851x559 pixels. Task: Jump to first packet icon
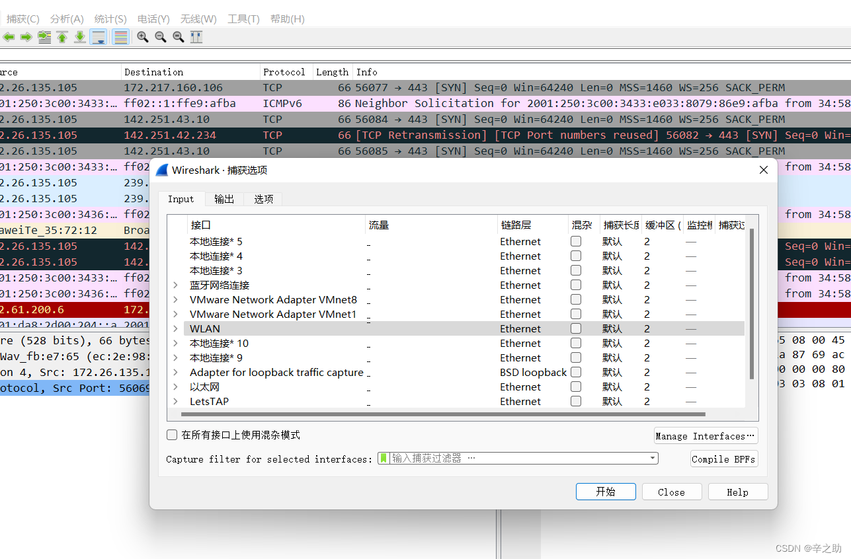[x=62, y=37]
